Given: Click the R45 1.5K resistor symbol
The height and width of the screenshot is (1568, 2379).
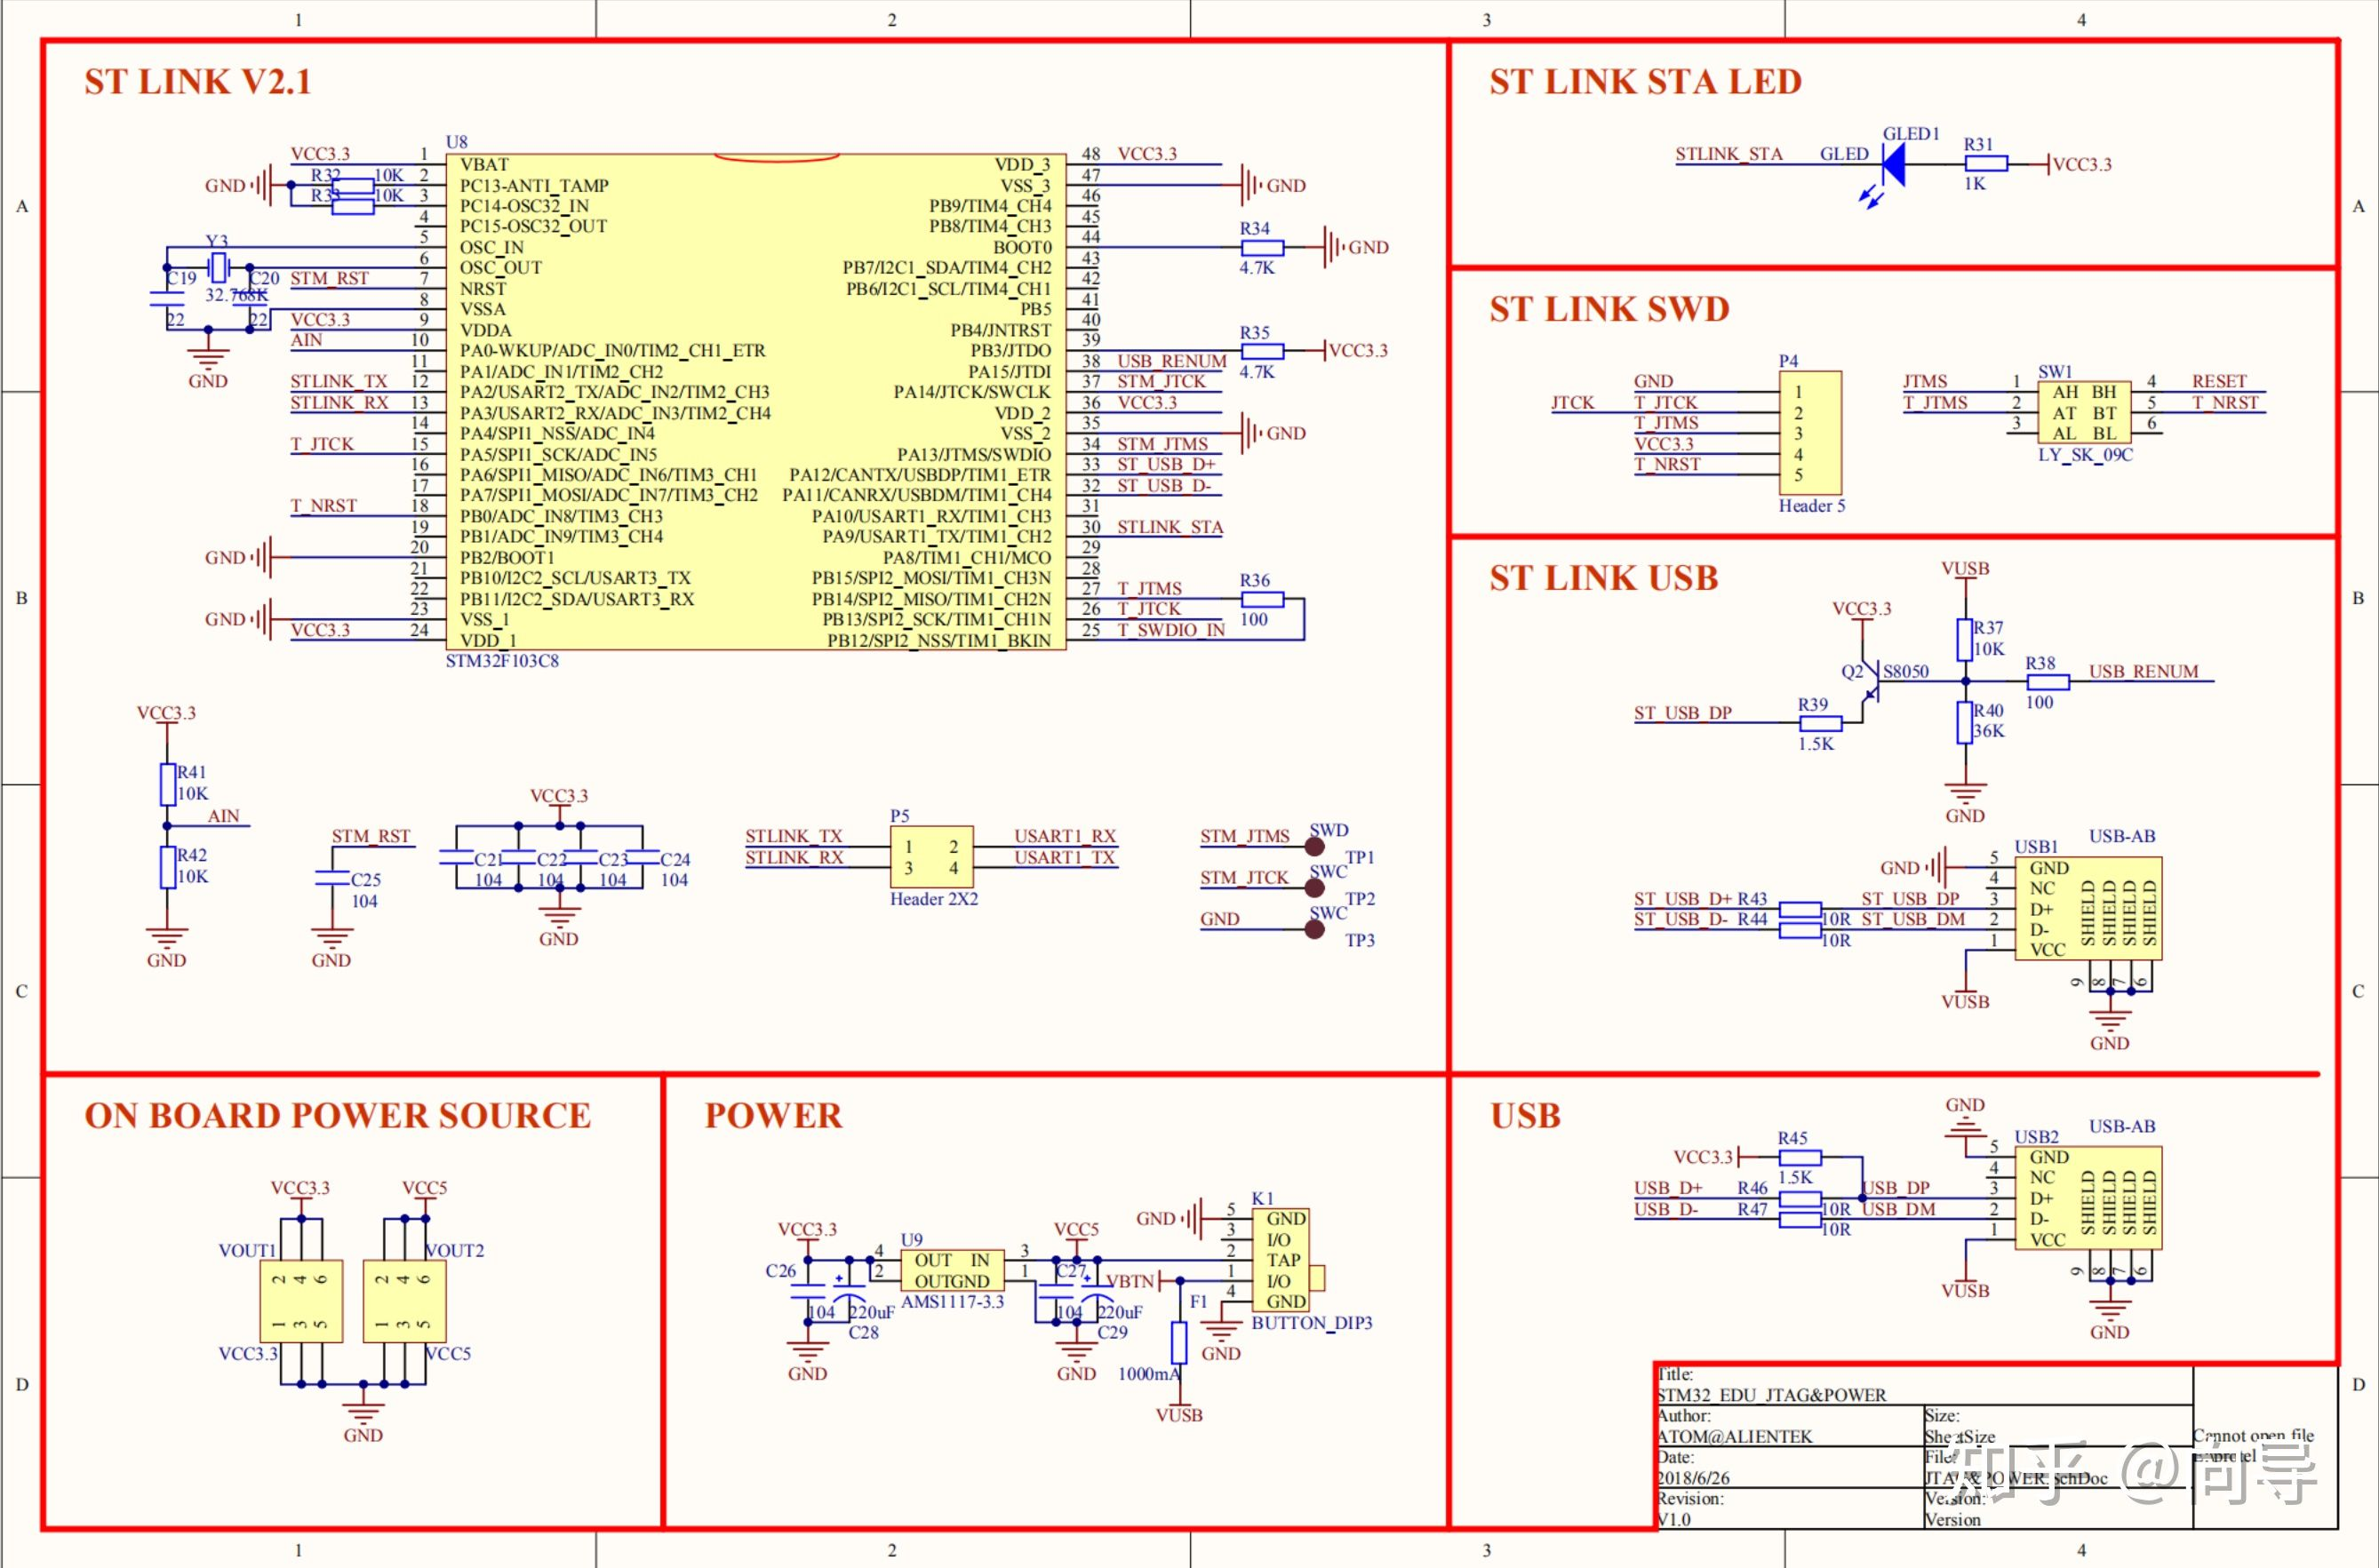Looking at the screenshot, I should (1800, 1157).
